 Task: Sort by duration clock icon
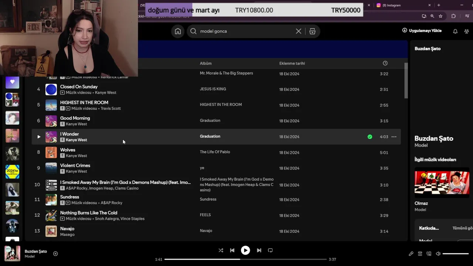click(385, 63)
